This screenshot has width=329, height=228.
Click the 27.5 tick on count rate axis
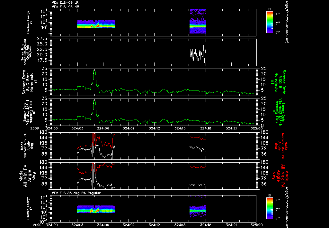[x=43, y=39]
